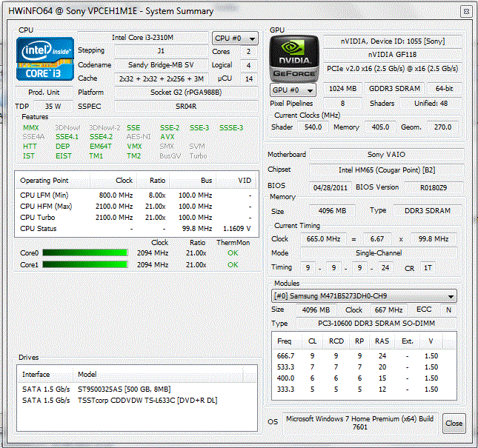This screenshot has width=478, height=448.
Task: Click the 667 MHz module clock field
Action: click(388, 310)
